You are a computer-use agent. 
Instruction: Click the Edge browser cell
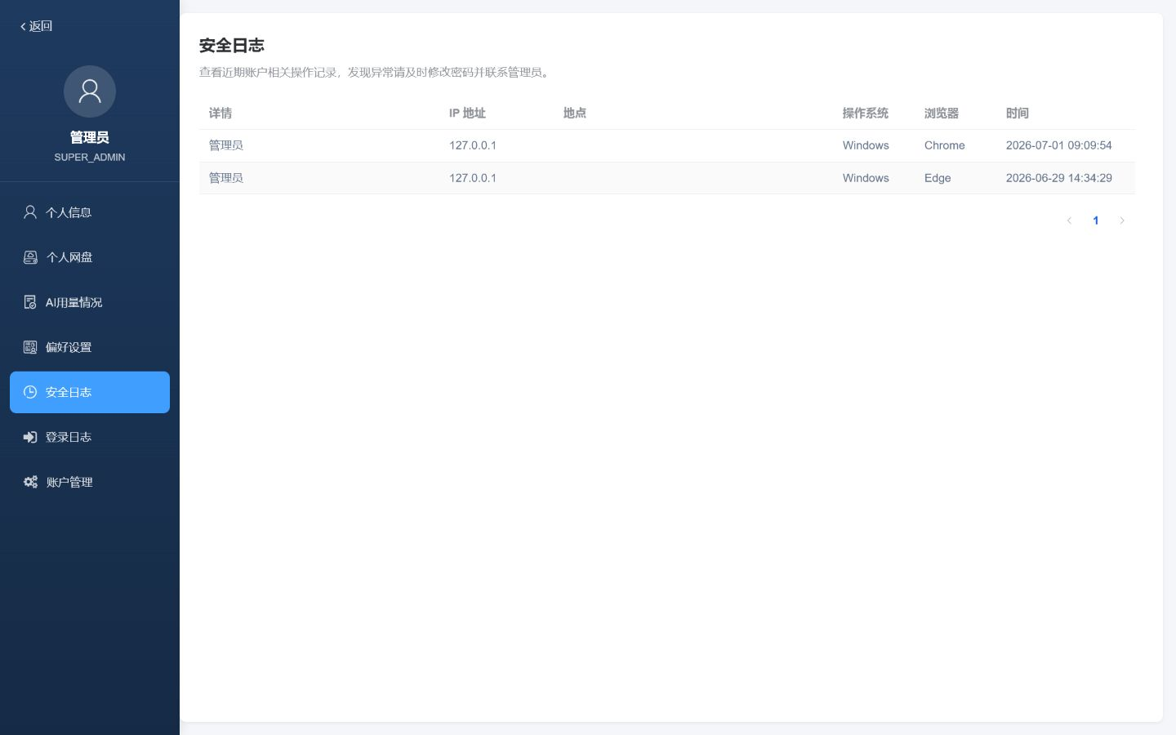938,178
